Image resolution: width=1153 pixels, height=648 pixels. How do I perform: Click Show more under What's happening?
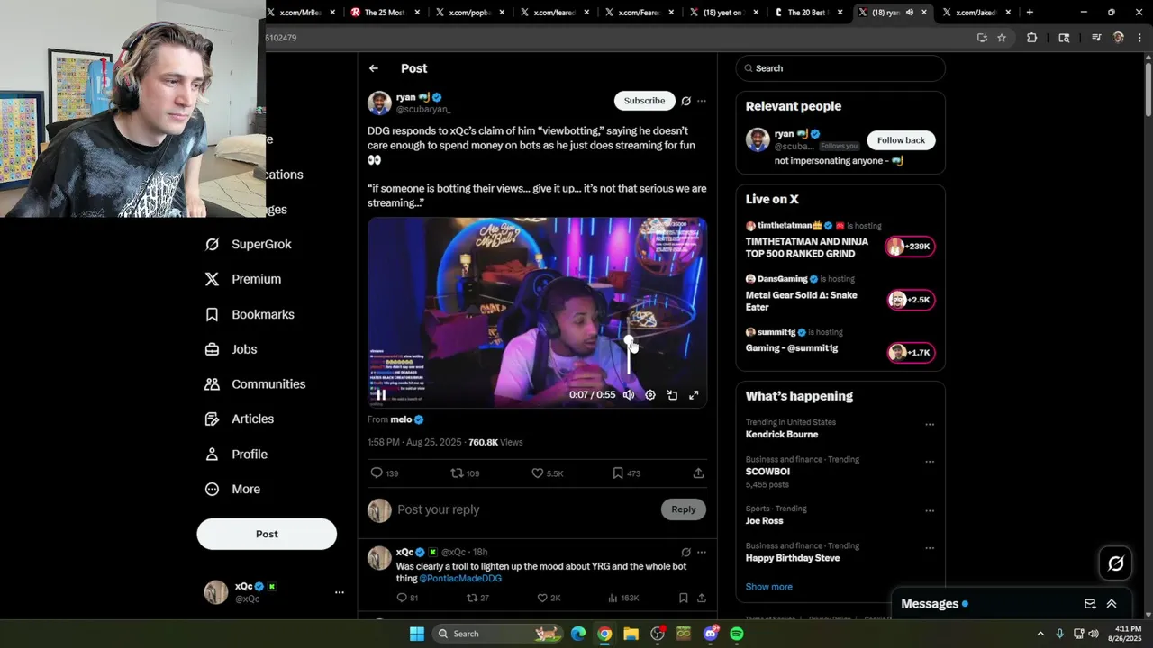769,587
